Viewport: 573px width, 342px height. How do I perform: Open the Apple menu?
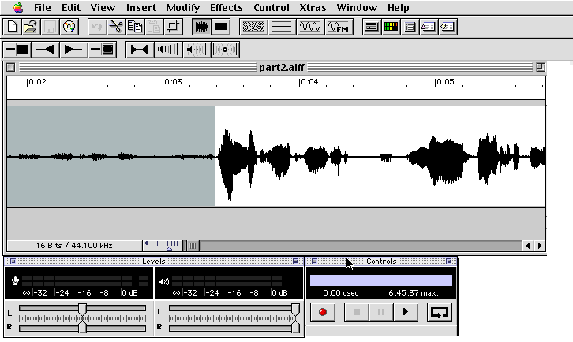coord(18,7)
